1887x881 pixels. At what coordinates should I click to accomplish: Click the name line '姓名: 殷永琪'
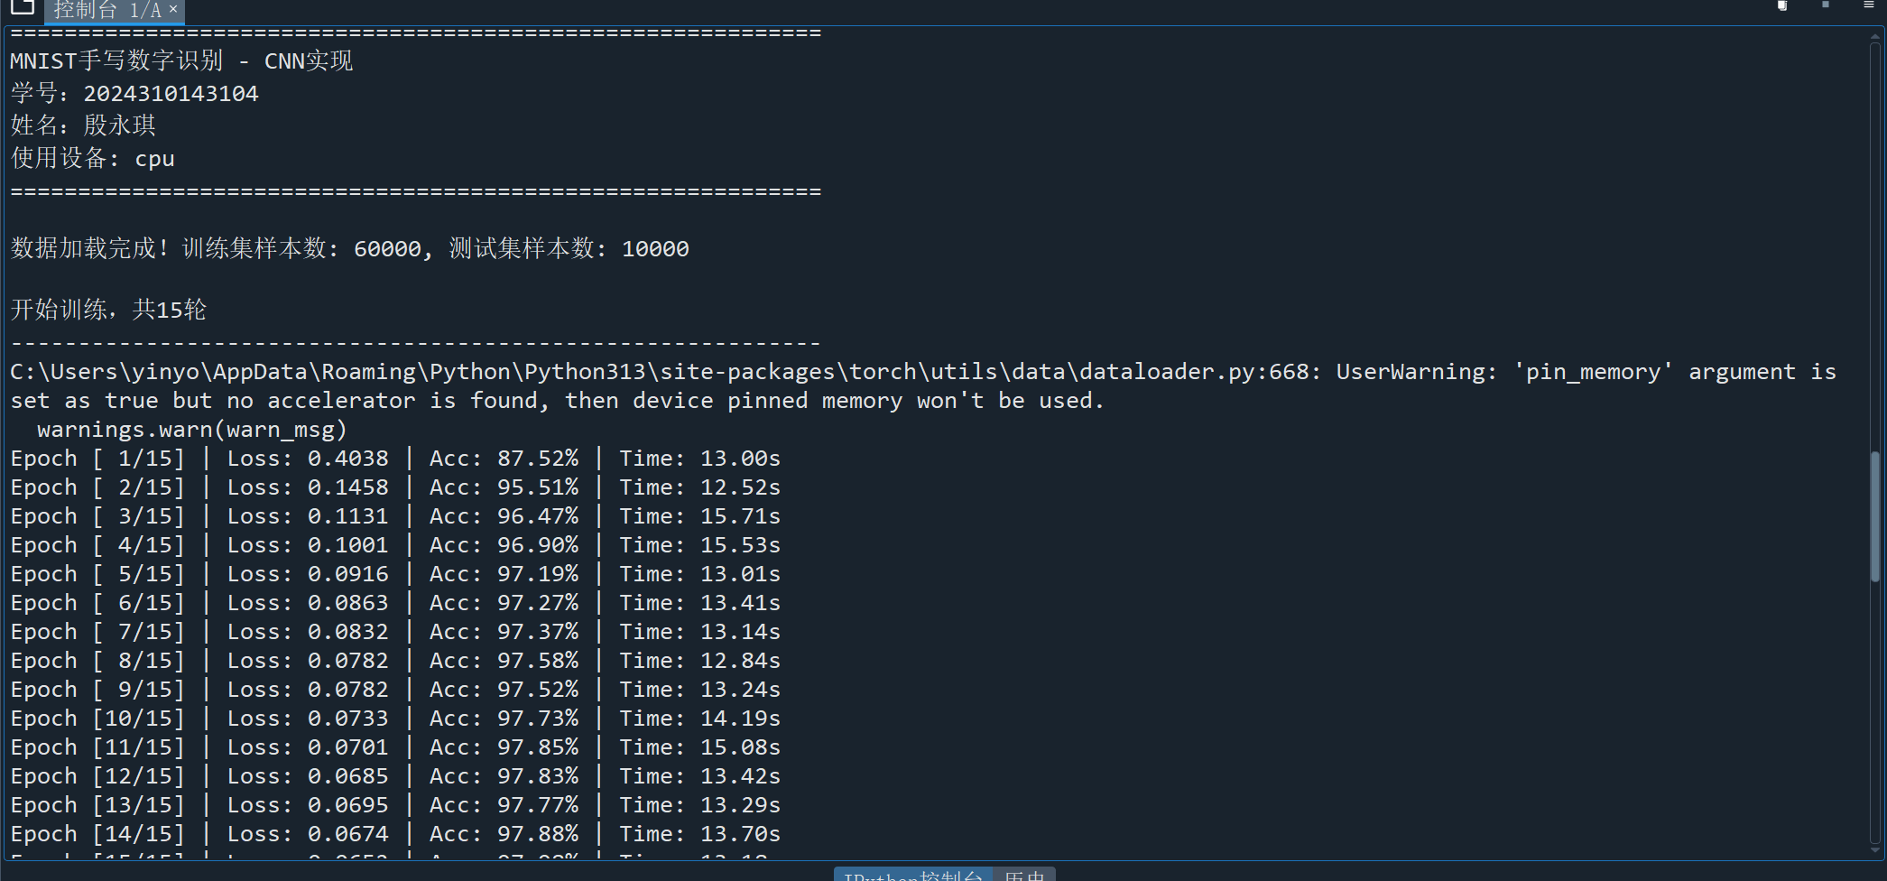pos(83,125)
